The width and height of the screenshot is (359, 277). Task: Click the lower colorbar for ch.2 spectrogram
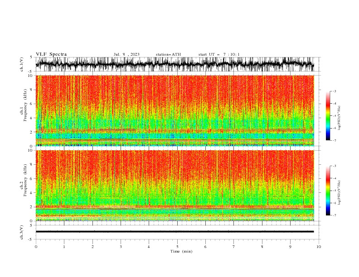point(328,191)
